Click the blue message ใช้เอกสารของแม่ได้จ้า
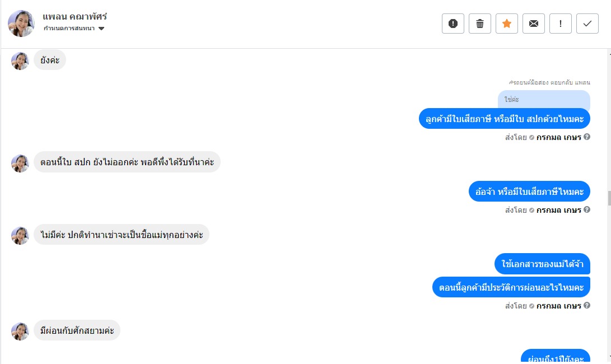Viewport: 611px width, 364px height. [x=542, y=264]
